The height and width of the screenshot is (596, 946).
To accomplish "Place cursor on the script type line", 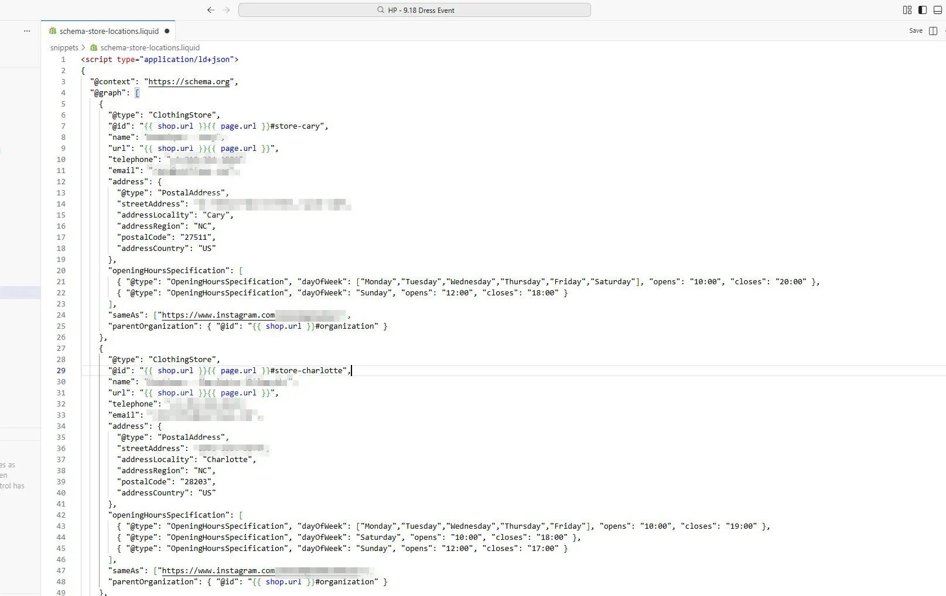I will [x=159, y=60].
